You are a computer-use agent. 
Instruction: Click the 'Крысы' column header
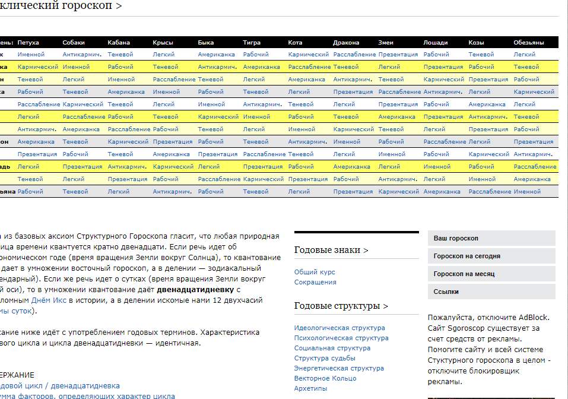coord(163,42)
